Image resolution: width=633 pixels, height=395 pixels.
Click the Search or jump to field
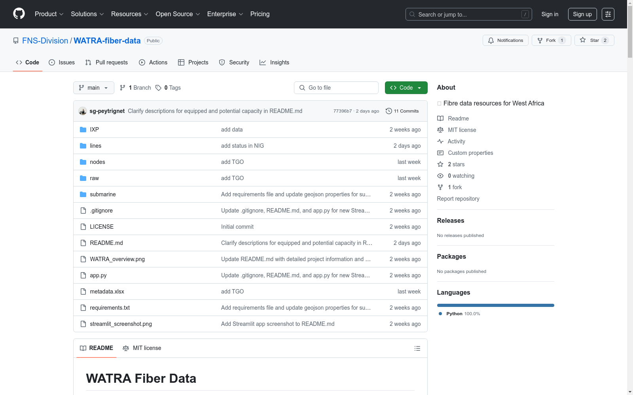[x=469, y=14]
